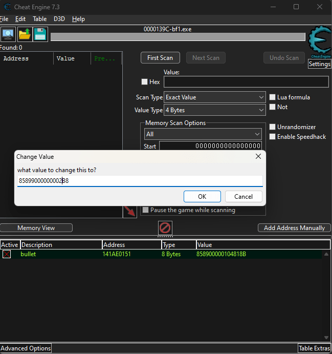
Task: Cancel the Change Value dialog
Action: point(244,196)
